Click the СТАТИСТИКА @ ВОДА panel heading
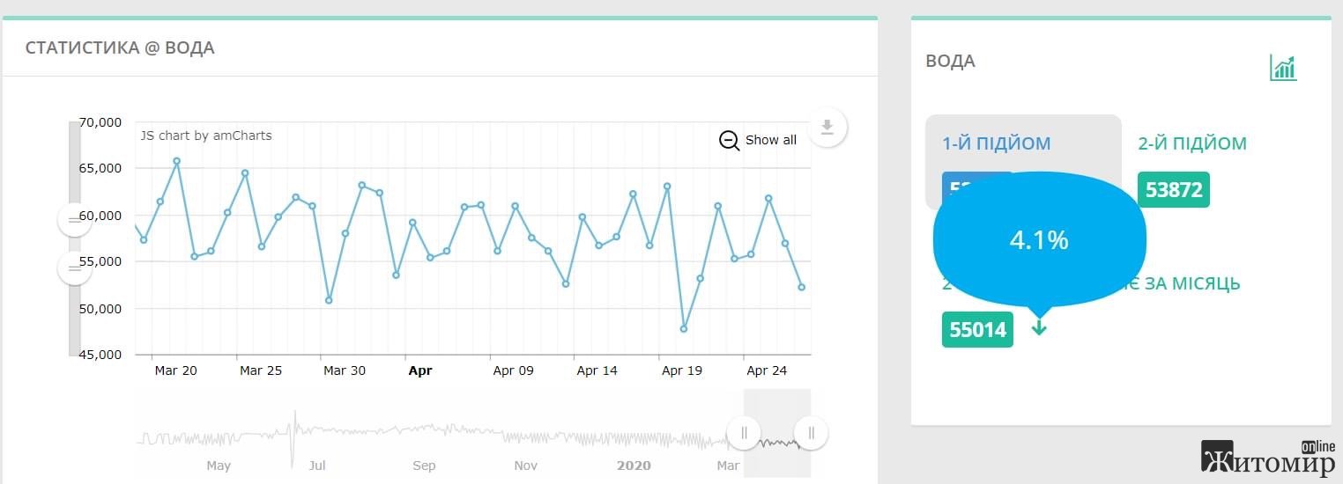This screenshot has height=484, width=1343. [120, 48]
